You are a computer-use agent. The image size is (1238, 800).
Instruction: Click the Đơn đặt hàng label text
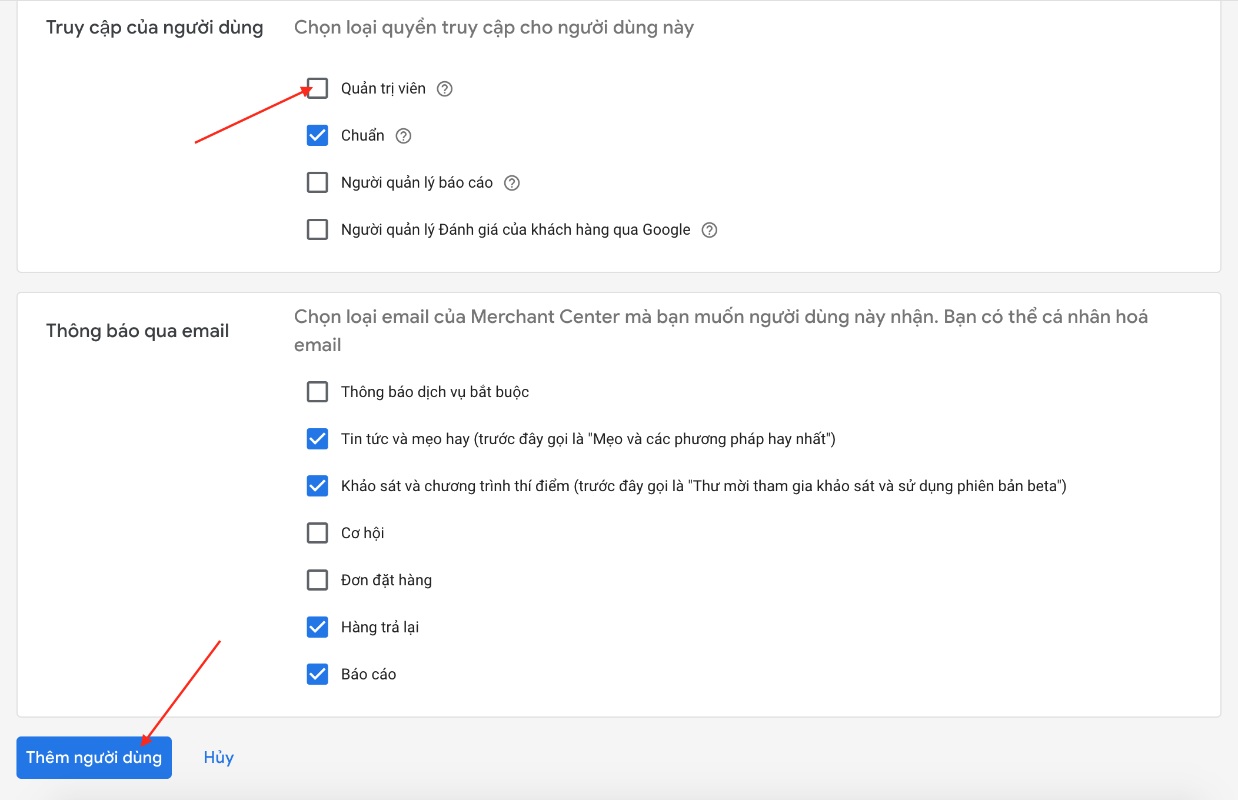[386, 581]
